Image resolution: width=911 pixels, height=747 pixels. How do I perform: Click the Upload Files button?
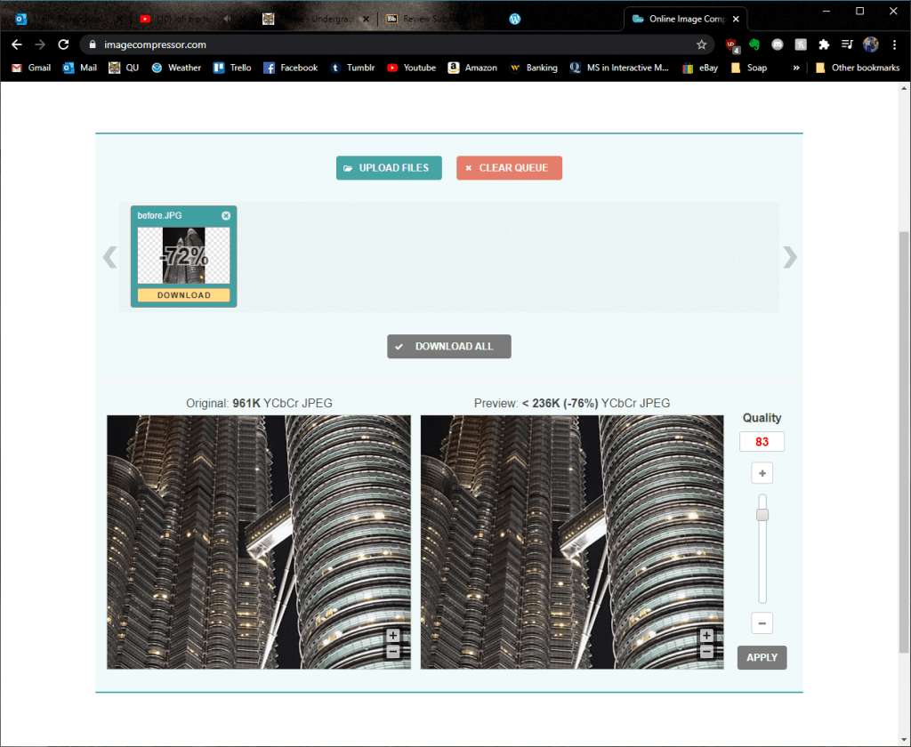[389, 168]
